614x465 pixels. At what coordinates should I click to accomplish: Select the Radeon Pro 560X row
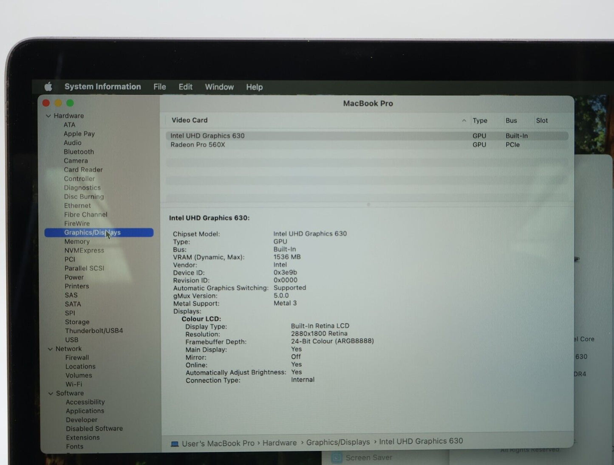pos(367,145)
